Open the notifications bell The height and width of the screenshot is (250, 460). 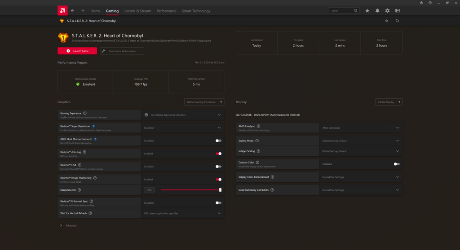tap(377, 11)
